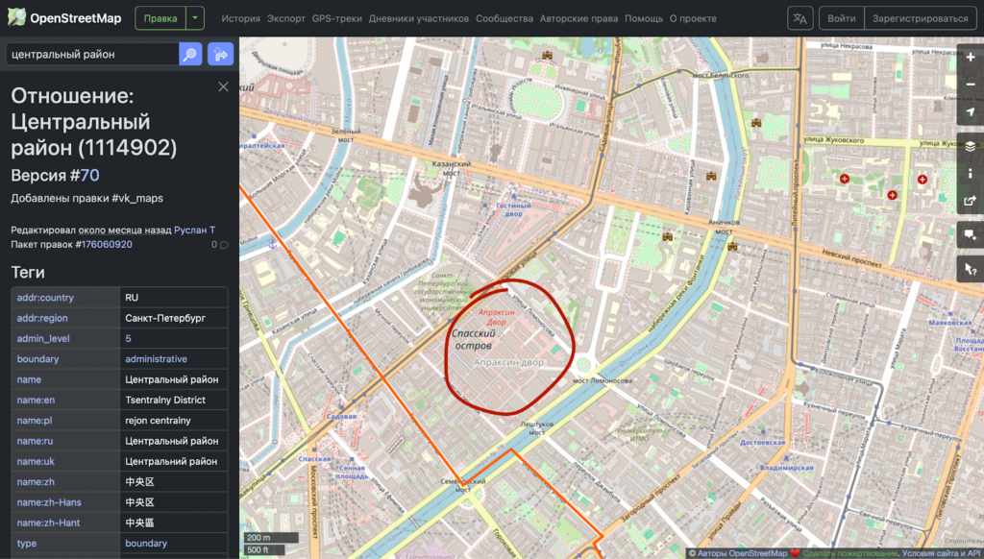Open the map legend info panel
Screen dimensions: 984x559
[970, 174]
